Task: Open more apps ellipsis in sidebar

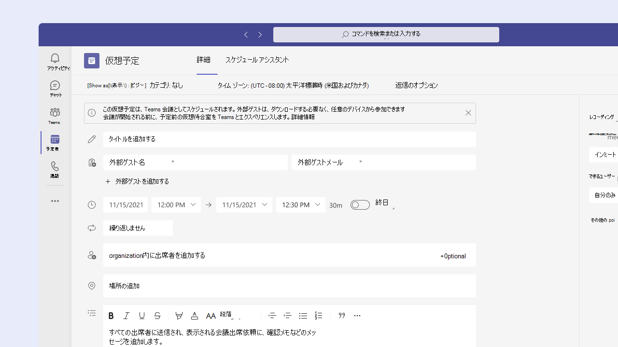Action: (x=55, y=201)
